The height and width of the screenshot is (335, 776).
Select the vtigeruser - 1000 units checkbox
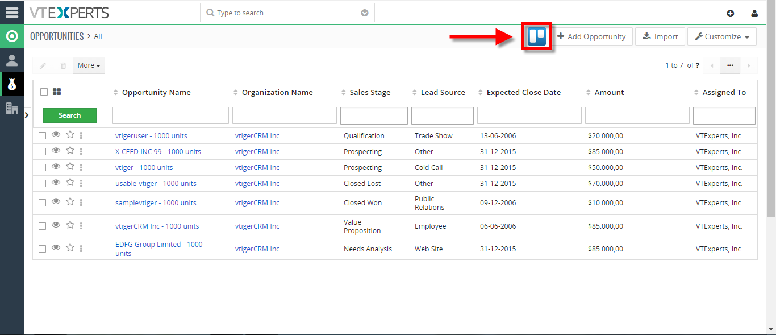point(42,136)
